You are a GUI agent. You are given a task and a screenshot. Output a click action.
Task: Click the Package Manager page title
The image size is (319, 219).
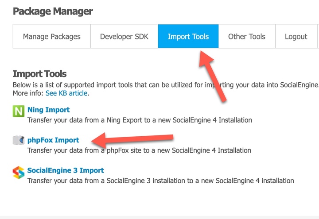[x=53, y=12]
